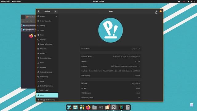
Task: Click the Power sidebar icon
Action: click(38, 35)
